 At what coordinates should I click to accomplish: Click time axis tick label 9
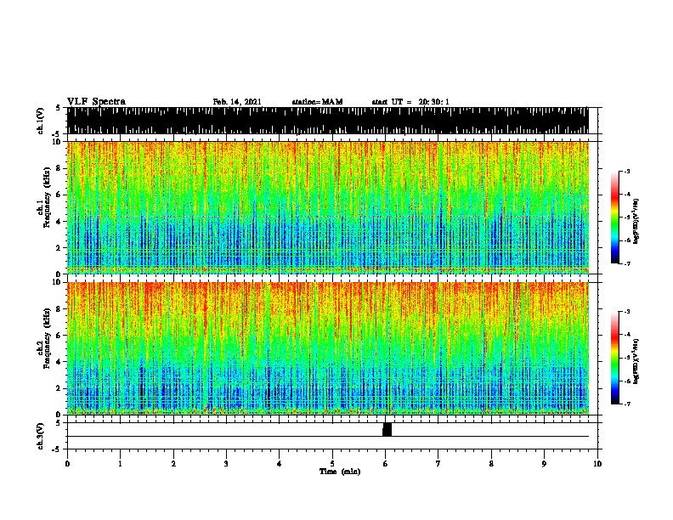click(544, 464)
